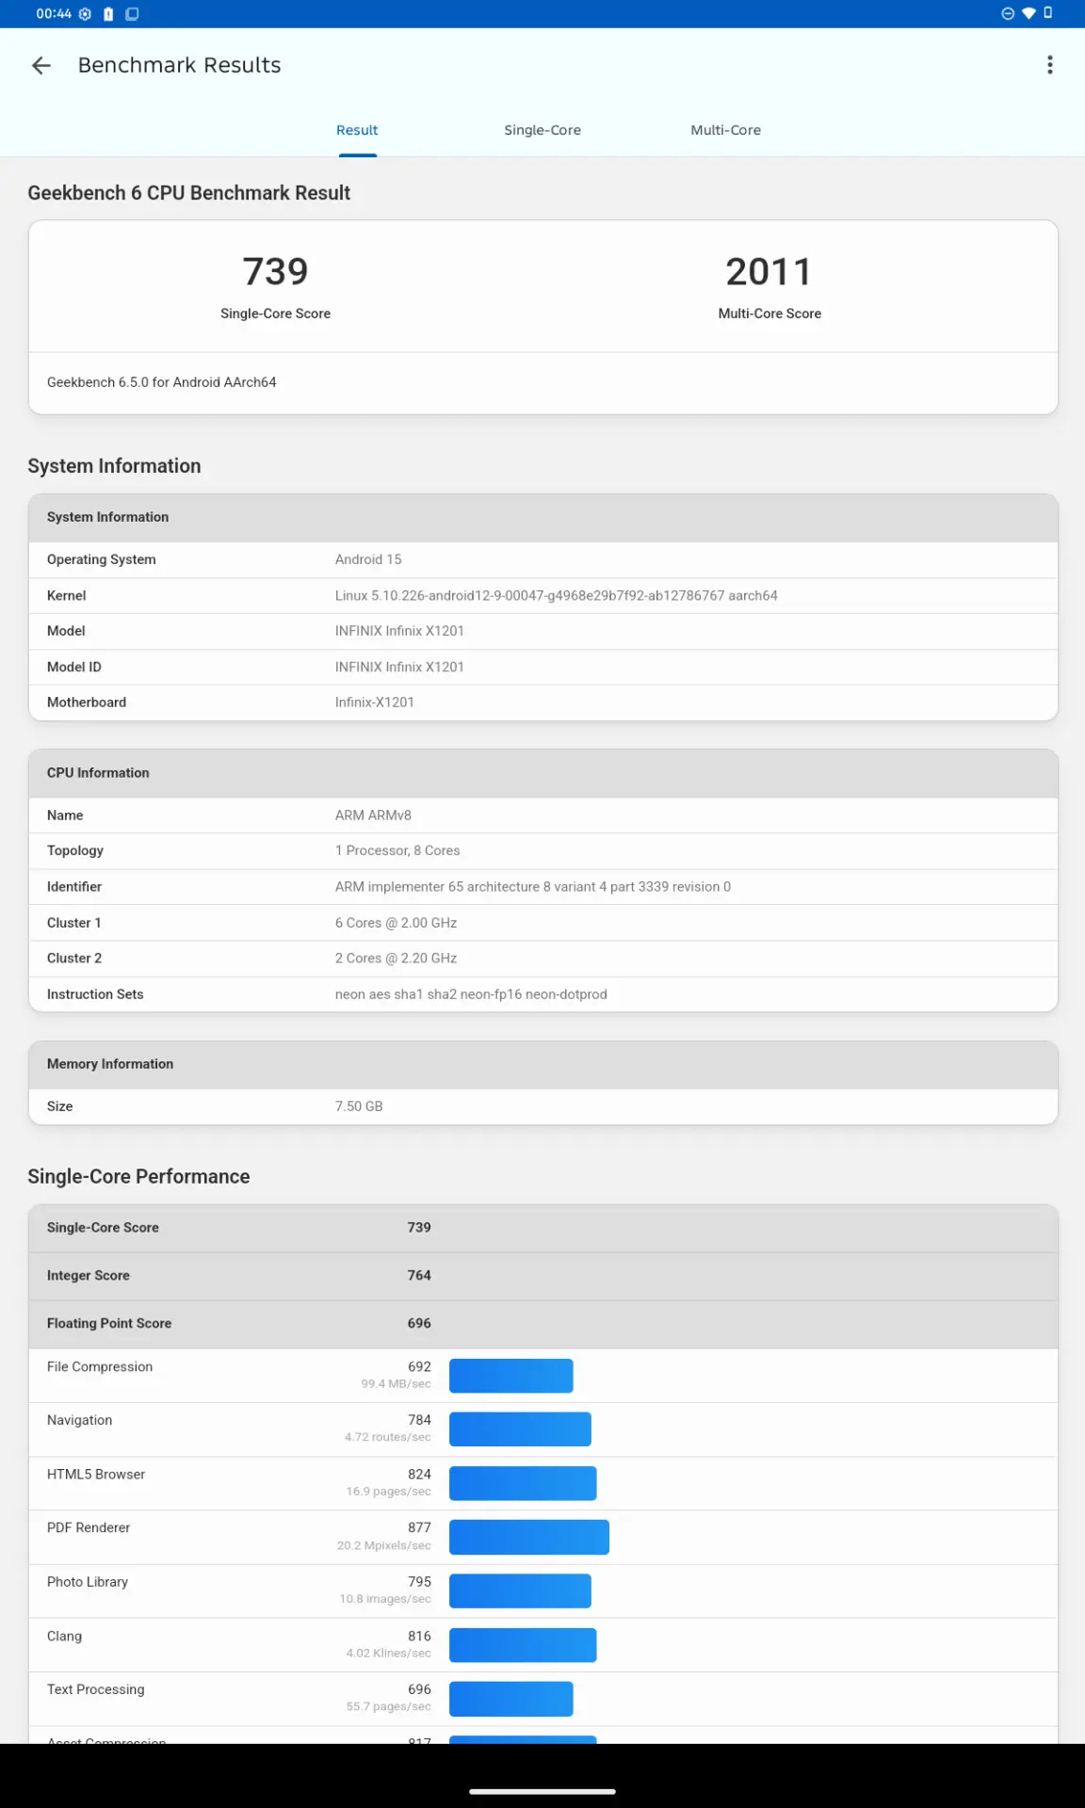Tap the CPU Information section header
Image resolution: width=1085 pixels, height=1808 pixels.
[542, 773]
